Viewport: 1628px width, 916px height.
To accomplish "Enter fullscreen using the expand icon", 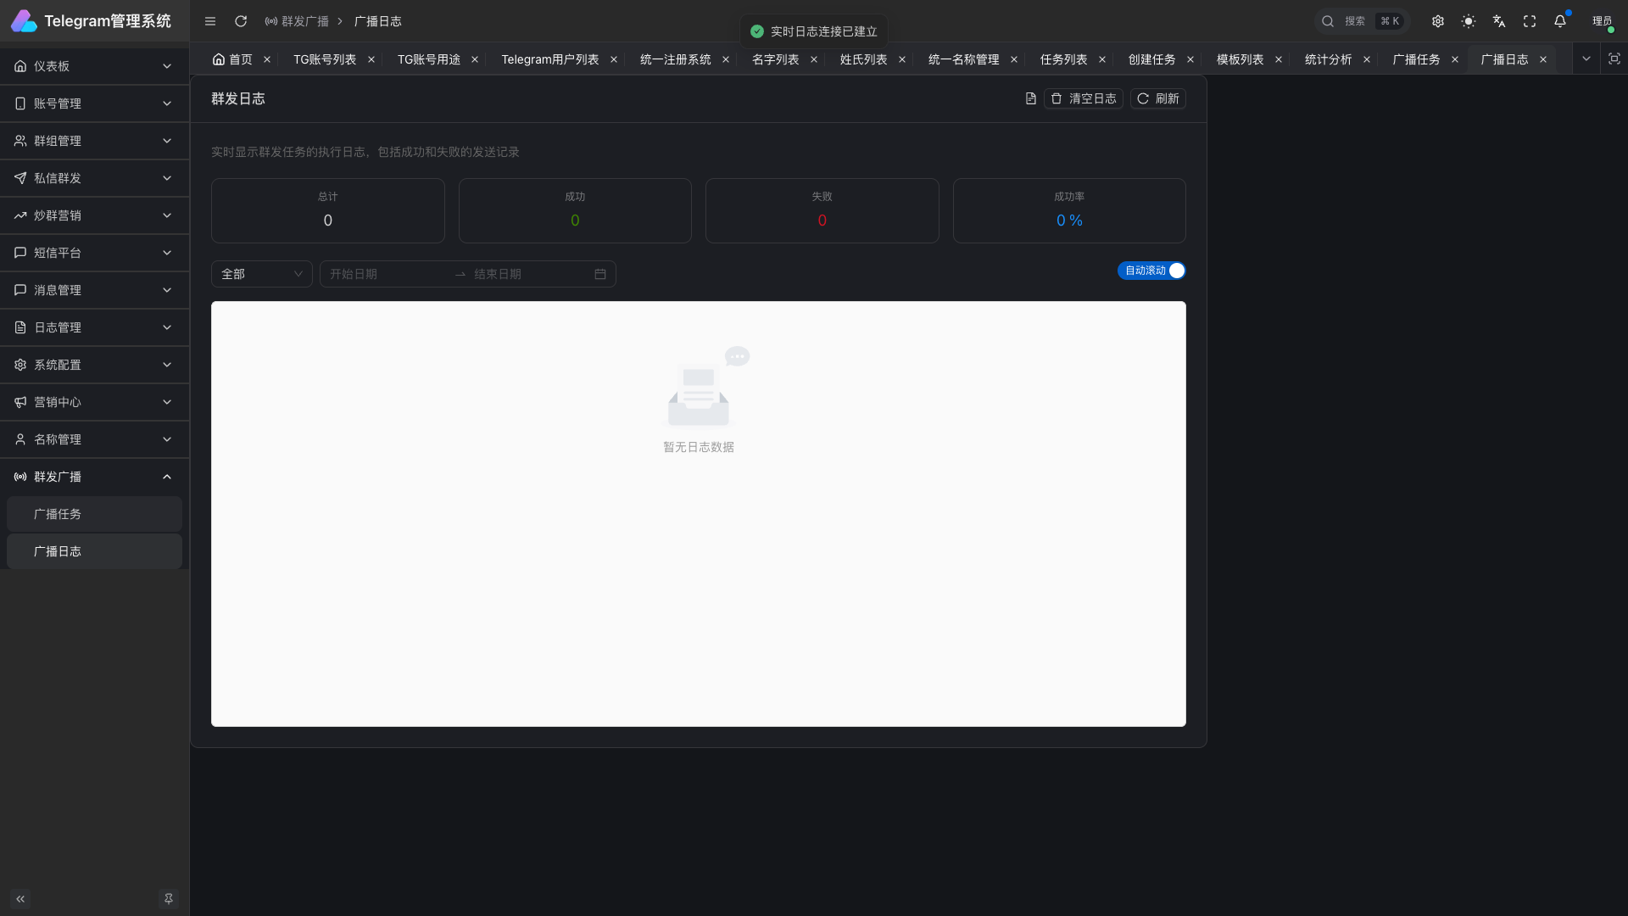I will [x=1530, y=21].
